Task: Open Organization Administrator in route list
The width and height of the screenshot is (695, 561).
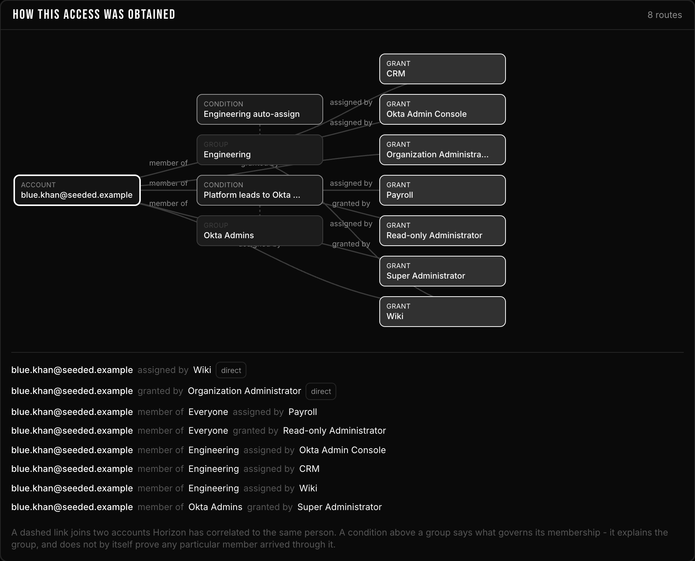Action: (x=245, y=391)
